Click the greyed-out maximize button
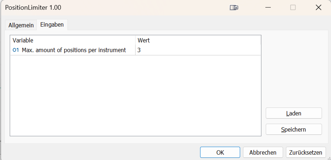The width and height of the screenshot is (331, 160). pos(293,8)
